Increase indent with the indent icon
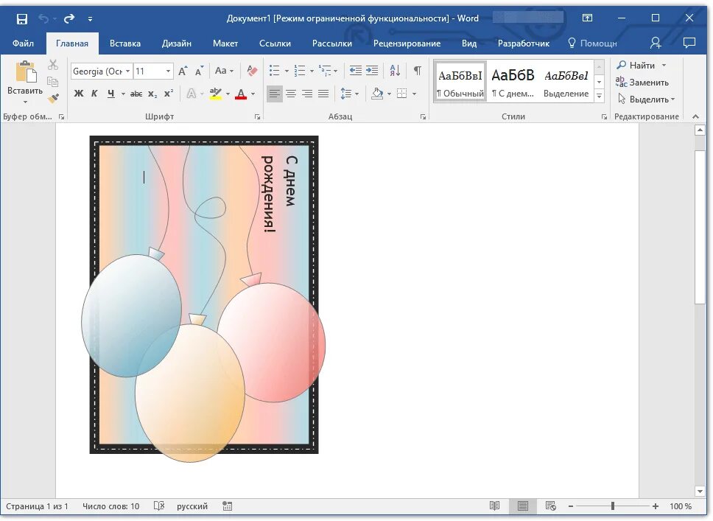Image resolution: width=713 pixels, height=521 pixels. point(372,71)
